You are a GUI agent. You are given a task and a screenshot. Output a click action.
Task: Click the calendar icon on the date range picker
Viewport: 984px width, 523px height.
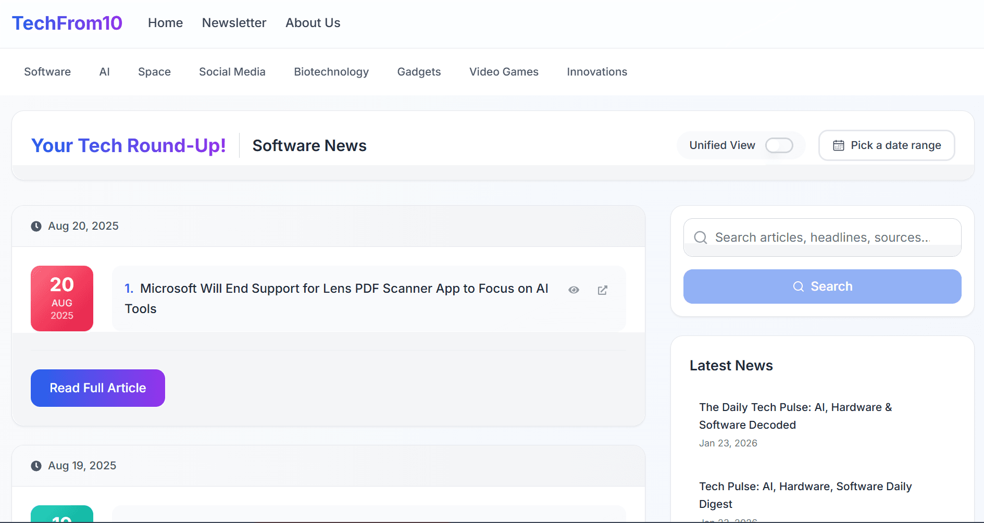tap(839, 145)
